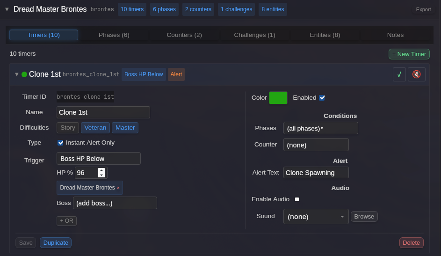Click the Alert Text input field

coord(316,173)
